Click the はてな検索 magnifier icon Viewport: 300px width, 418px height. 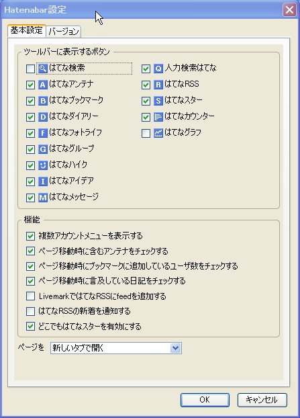pyautogui.click(x=42, y=69)
